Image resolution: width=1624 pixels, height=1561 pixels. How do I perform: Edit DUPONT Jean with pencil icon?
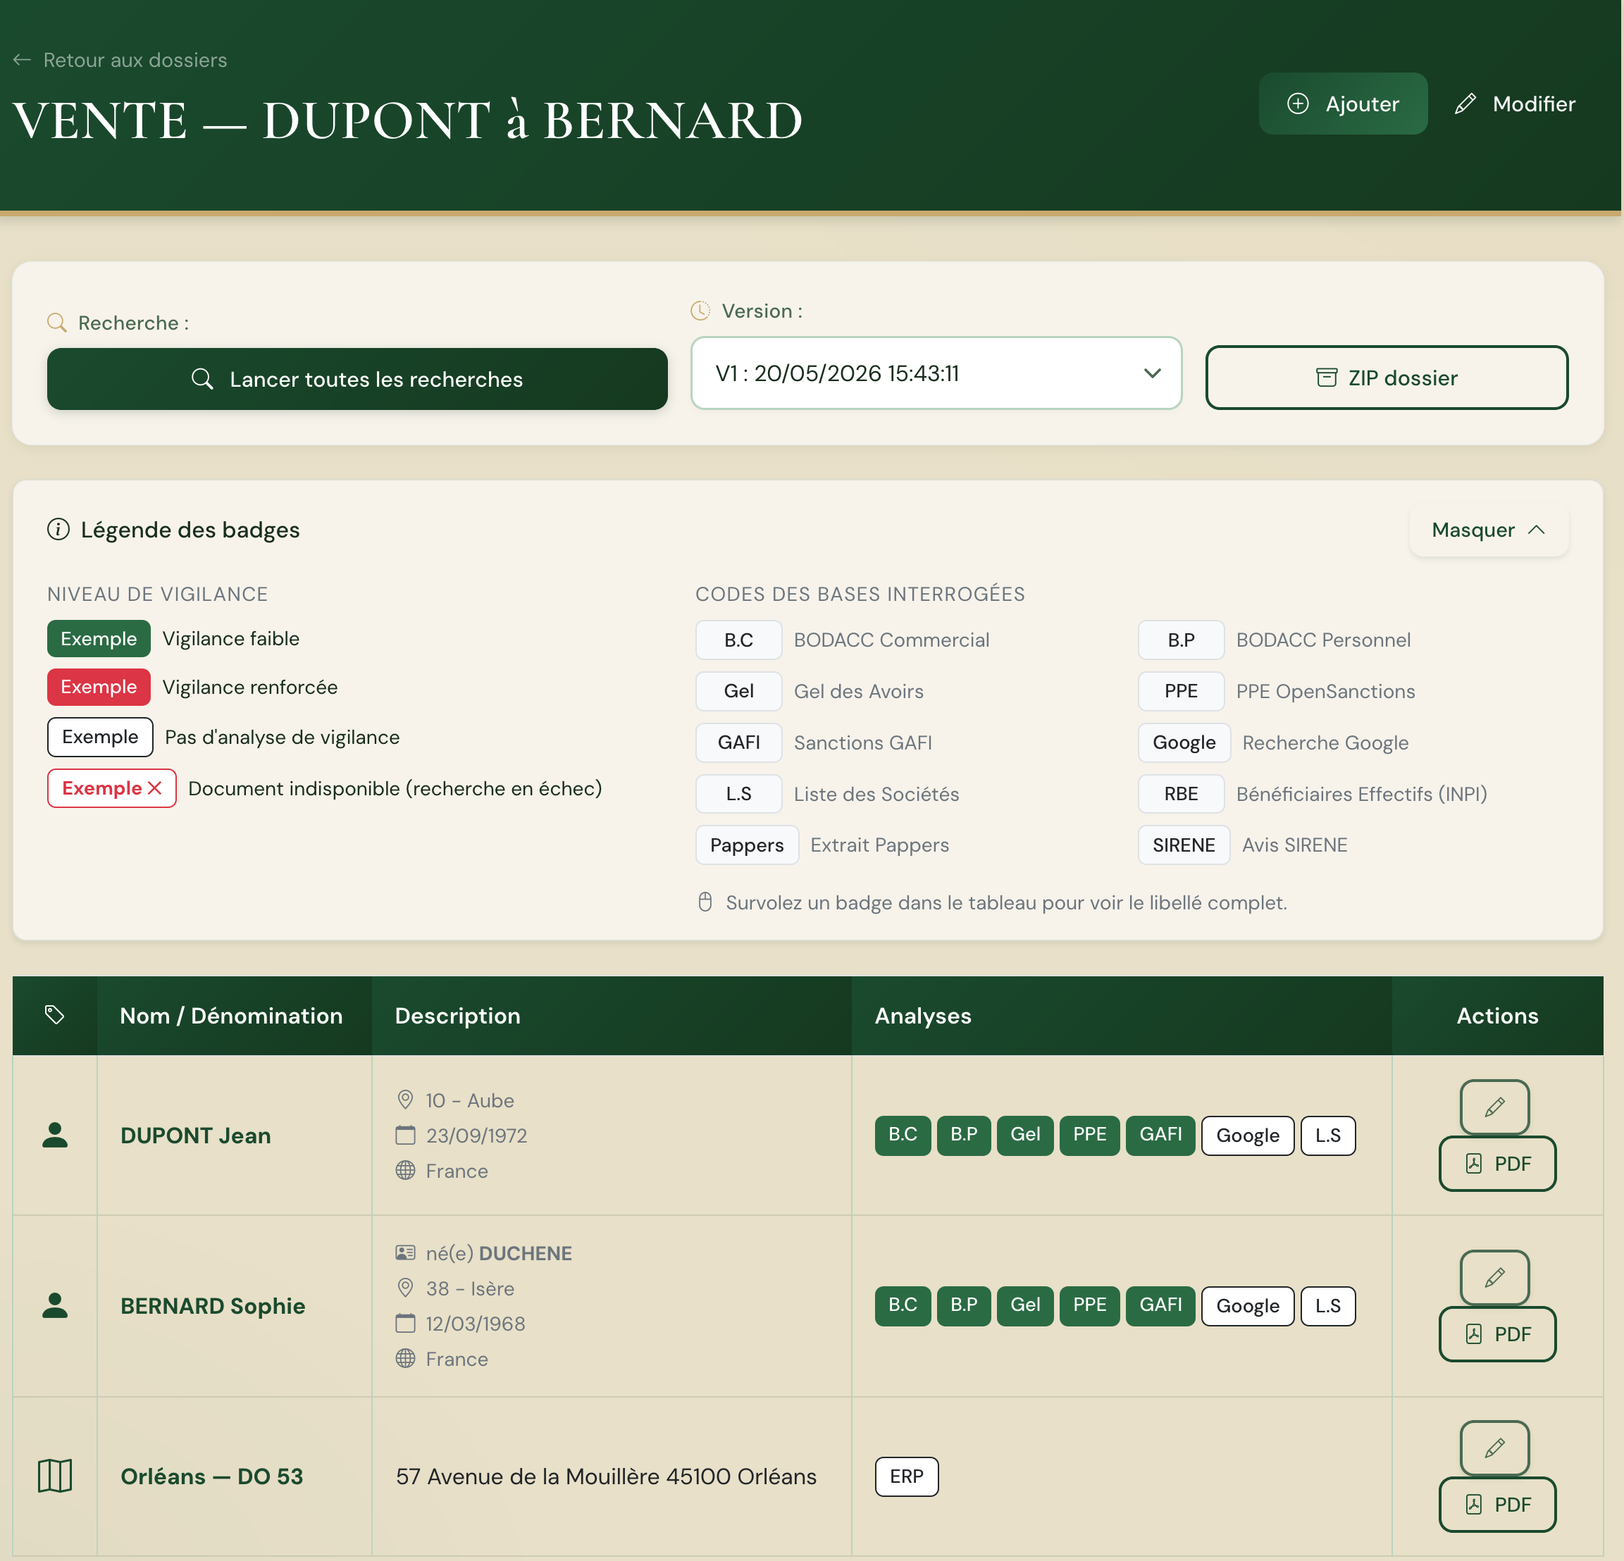(1494, 1107)
